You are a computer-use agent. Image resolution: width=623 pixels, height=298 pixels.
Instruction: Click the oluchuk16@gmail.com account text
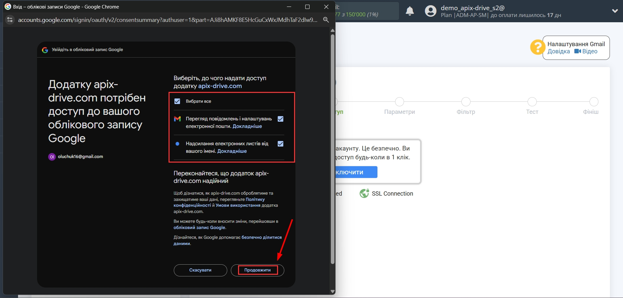click(x=80, y=157)
